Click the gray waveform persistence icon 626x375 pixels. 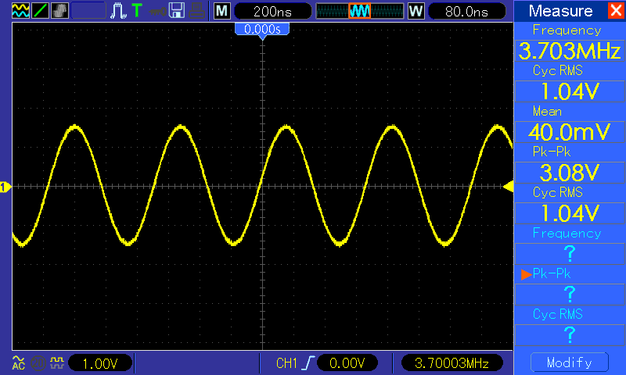tap(60, 11)
